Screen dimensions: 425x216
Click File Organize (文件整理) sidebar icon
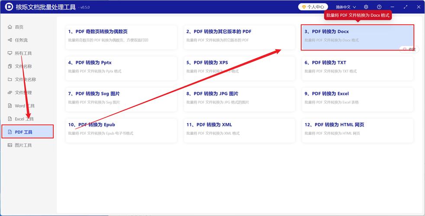click(x=10, y=92)
